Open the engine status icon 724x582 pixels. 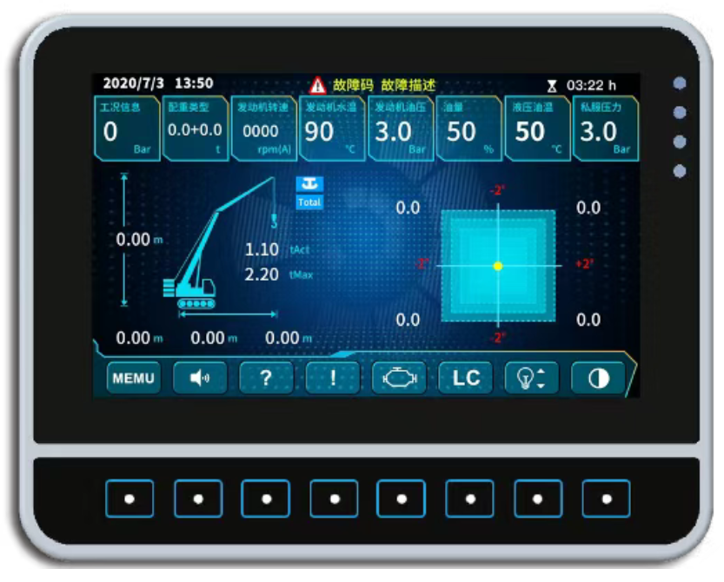tap(399, 378)
